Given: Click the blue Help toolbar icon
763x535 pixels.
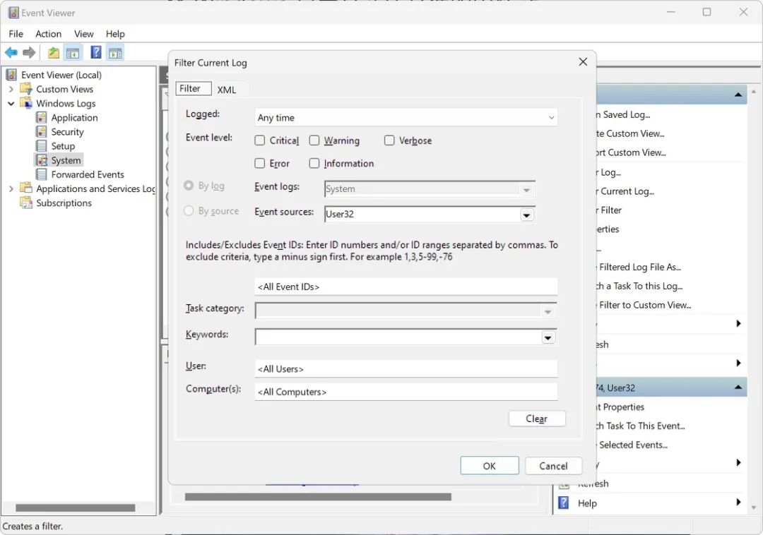Looking at the screenshot, I should pyautogui.click(x=96, y=53).
